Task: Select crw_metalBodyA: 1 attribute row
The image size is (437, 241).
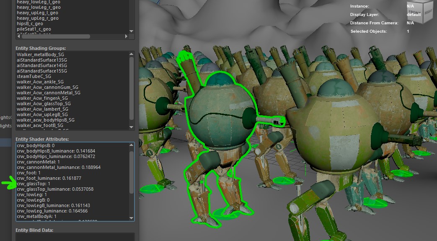Action: tap(36, 216)
